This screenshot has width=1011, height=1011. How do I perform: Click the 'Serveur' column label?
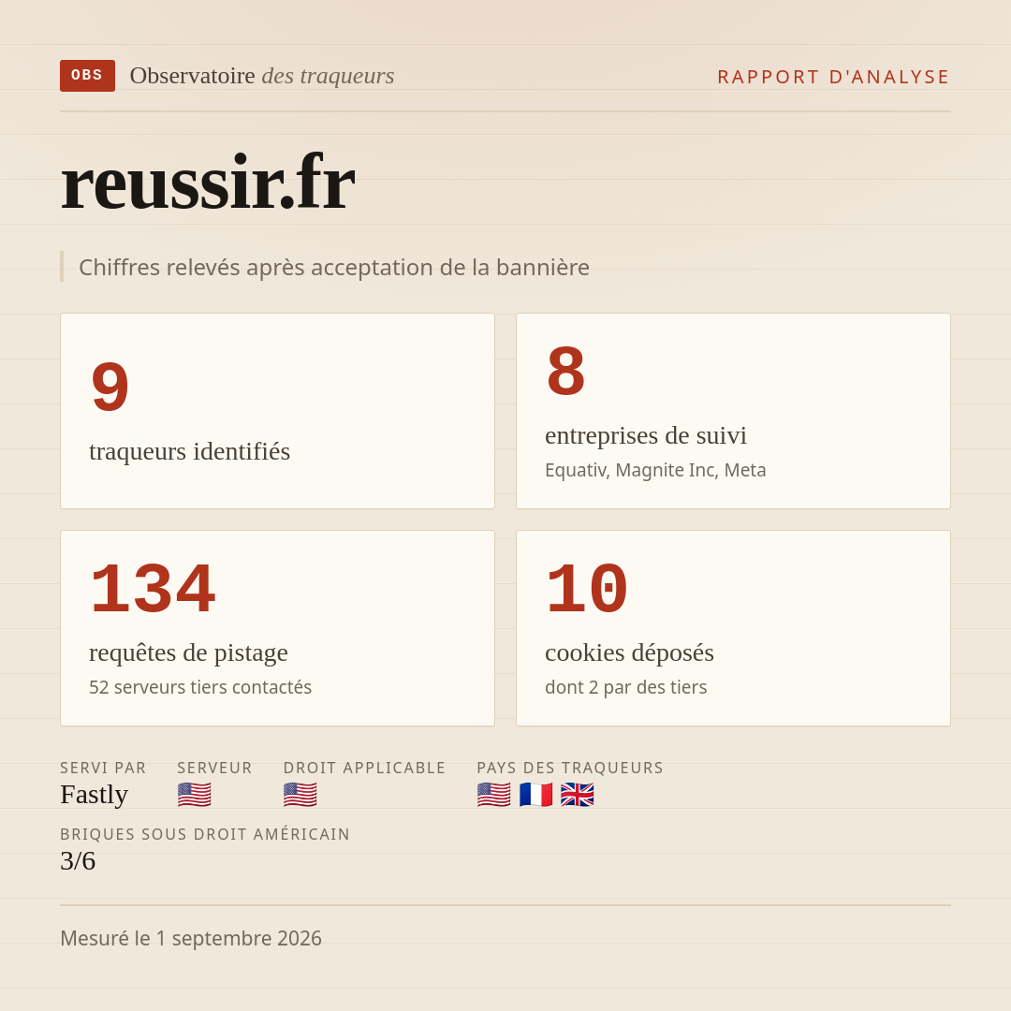tap(214, 768)
